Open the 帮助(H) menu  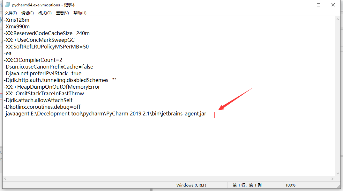80,13
